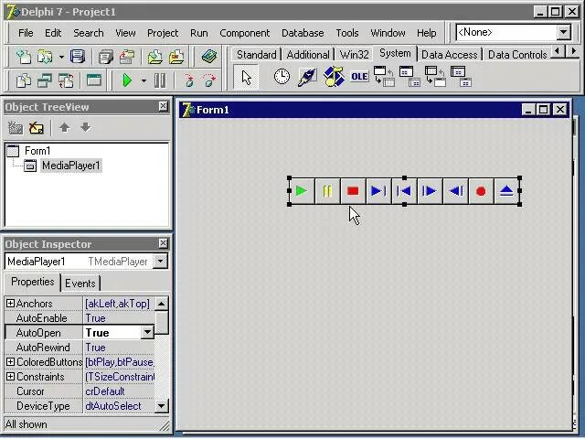The width and height of the screenshot is (585, 439).
Task: Switch to the Data Access tab
Action: pyautogui.click(x=449, y=55)
